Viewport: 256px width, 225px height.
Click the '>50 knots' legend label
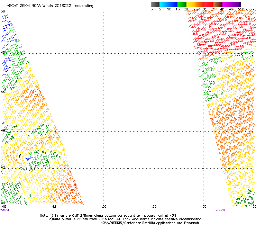(x=246, y=9)
